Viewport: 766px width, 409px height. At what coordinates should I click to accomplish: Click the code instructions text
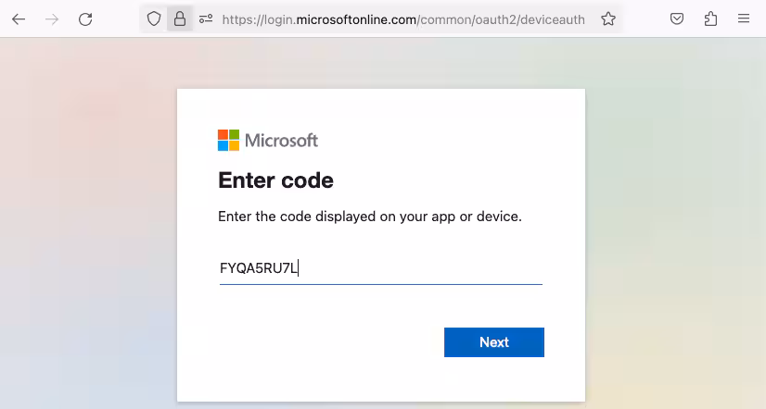pyautogui.click(x=370, y=217)
